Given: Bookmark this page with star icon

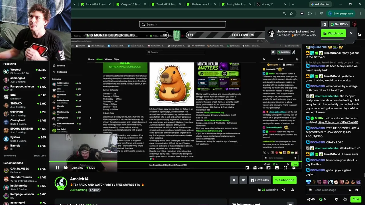Looking at the screenshot, I should point(291,13).
